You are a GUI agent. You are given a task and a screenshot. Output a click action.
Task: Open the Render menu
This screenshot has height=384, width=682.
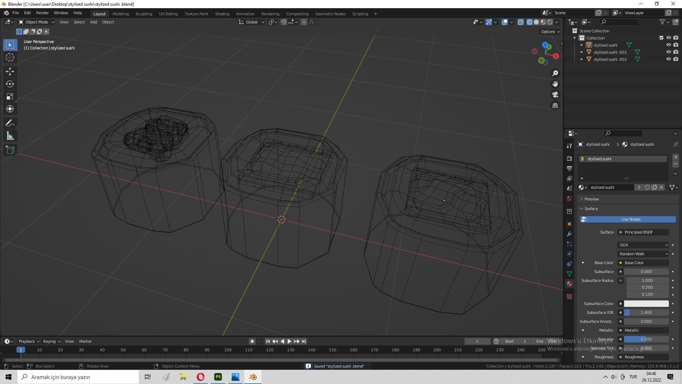click(42, 13)
